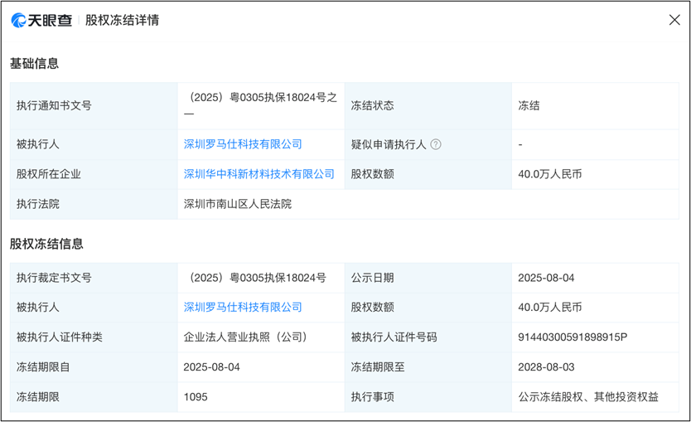Screen dimensions: 691x422
Task: Close the 股权冻结详情 dialog
Action: (674, 20)
